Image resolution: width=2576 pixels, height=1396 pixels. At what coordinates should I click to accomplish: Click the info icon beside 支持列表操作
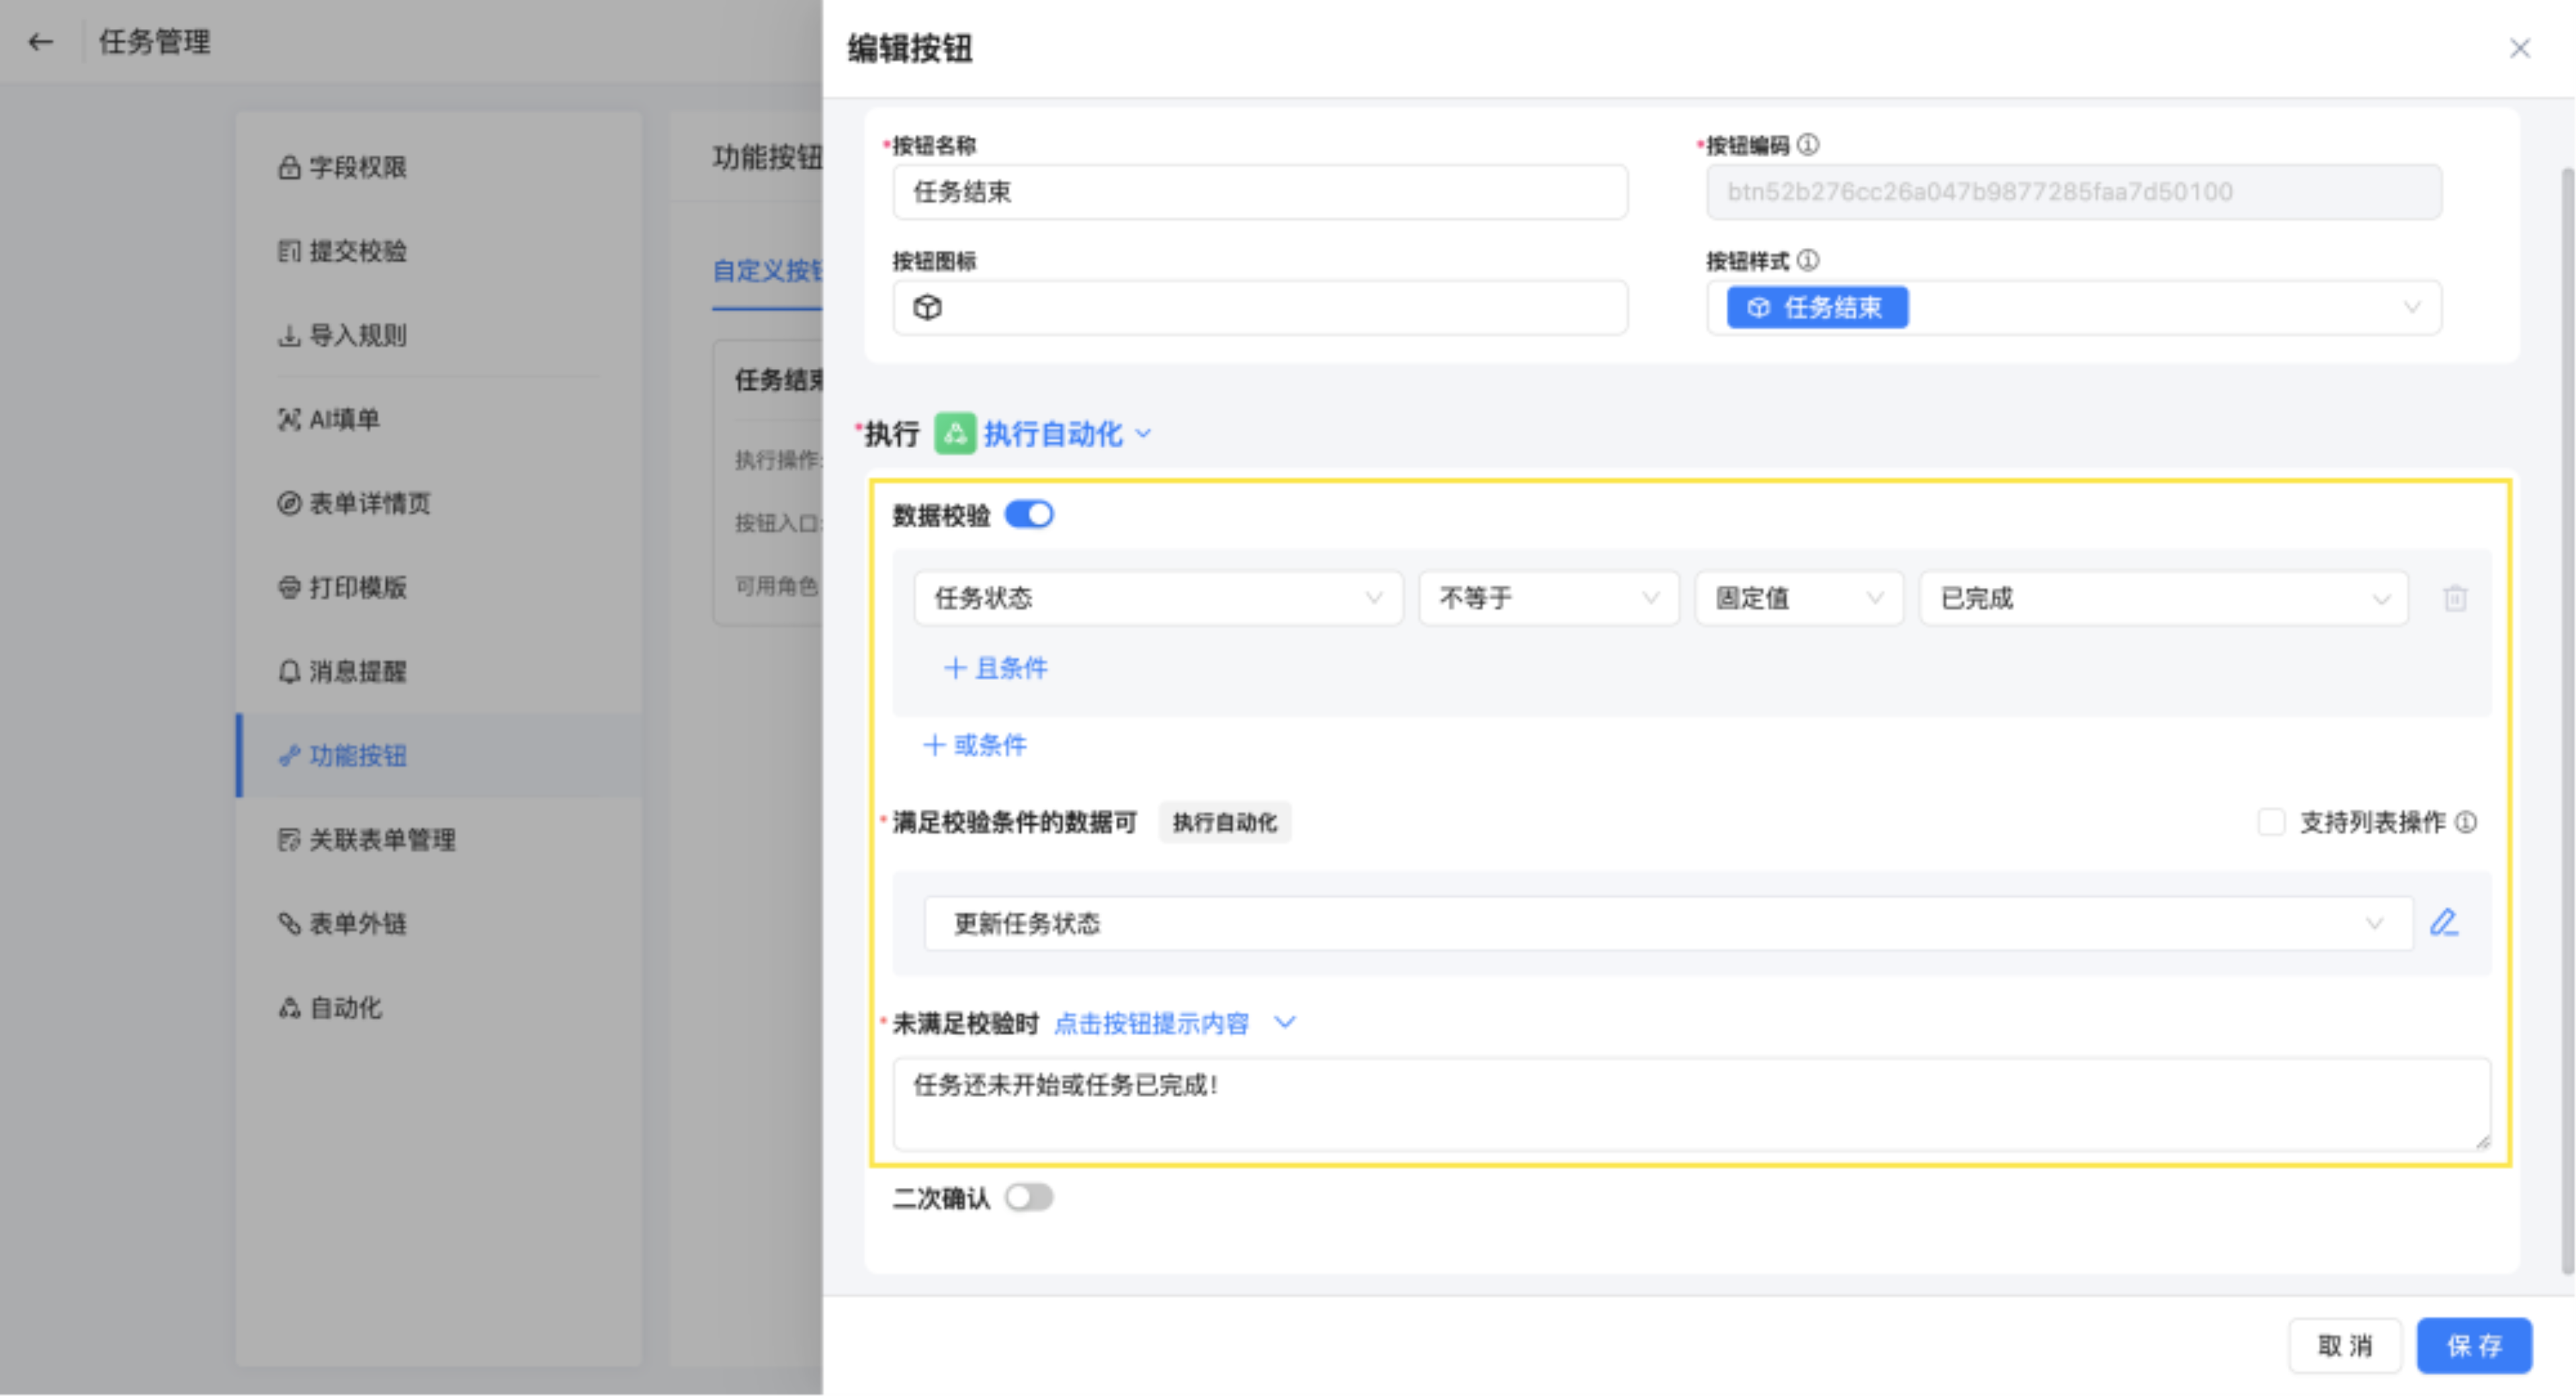(x=2466, y=822)
